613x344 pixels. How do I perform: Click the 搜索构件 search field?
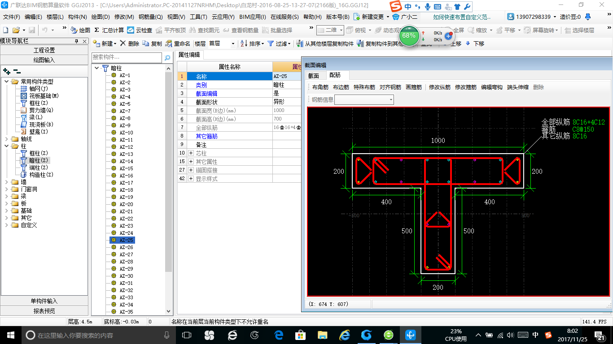[x=127, y=58]
